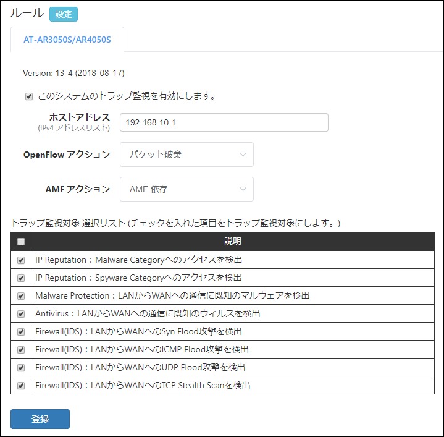444x437 pixels.
Task: Uncheck the Syn Flood attack checkbox
Action: pyautogui.click(x=21, y=332)
